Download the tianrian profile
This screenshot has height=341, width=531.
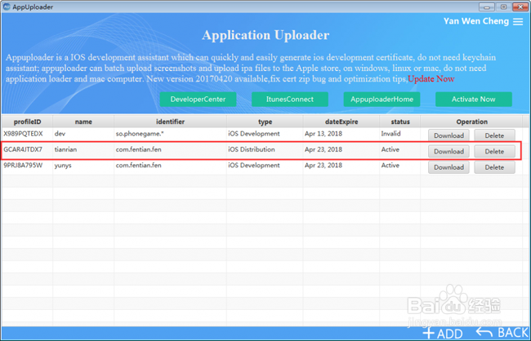click(x=448, y=151)
